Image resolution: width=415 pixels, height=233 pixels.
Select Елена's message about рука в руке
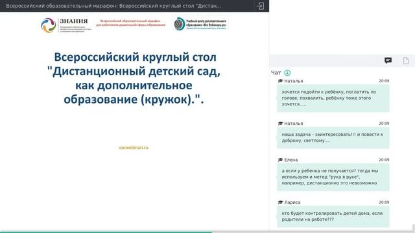(333, 177)
